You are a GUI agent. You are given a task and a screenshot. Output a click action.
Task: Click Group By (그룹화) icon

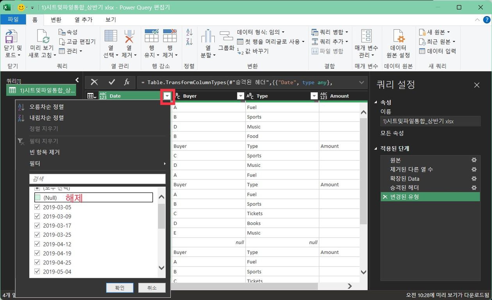(x=226, y=36)
